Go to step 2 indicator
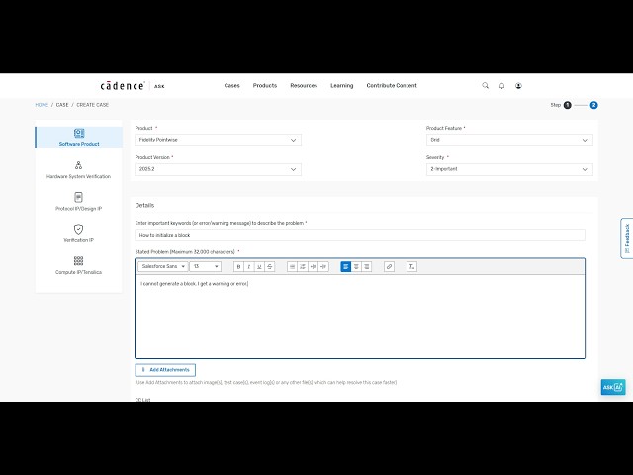Screen dimensions: 633x475 [x=593, y=105]
